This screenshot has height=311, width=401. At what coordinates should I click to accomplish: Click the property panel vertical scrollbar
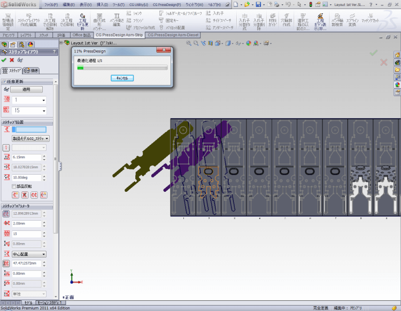pos(56,158)
